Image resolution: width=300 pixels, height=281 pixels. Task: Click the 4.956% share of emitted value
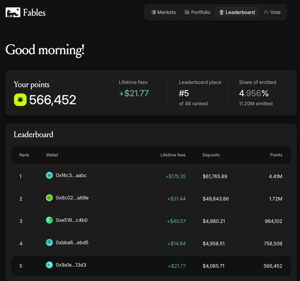[254, 94]
